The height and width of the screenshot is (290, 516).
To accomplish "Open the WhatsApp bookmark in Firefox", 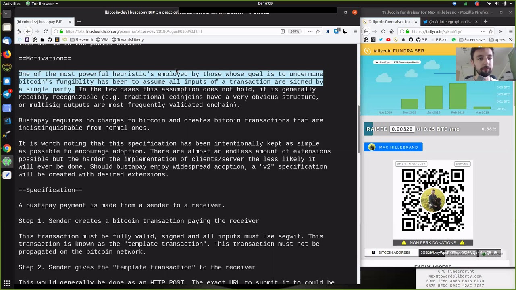I will [454, 40].
